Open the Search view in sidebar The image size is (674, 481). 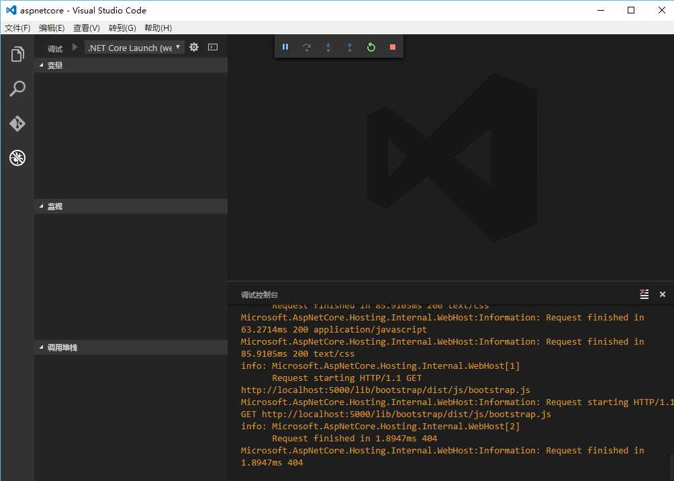pos(17,89)
